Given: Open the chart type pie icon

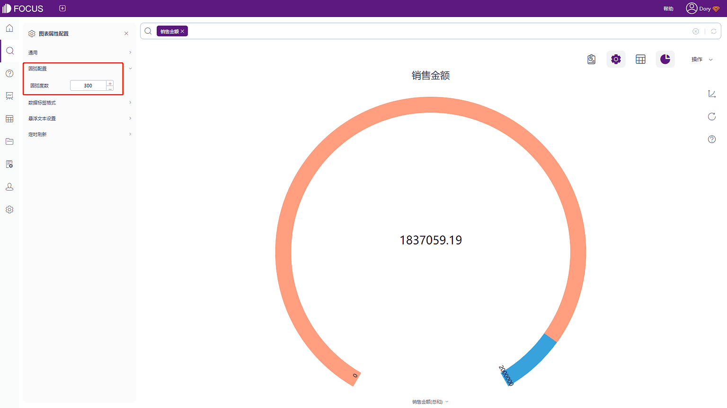Looking at the screenshot, I should click(x=665, y=59).
